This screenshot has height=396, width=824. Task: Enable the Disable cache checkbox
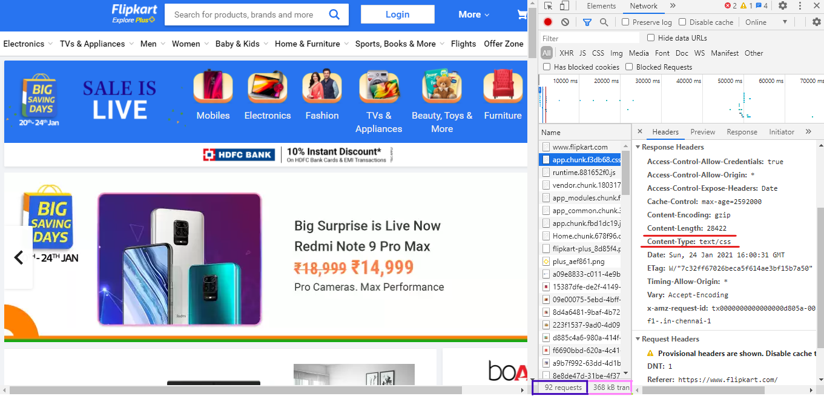coord(682,22)
